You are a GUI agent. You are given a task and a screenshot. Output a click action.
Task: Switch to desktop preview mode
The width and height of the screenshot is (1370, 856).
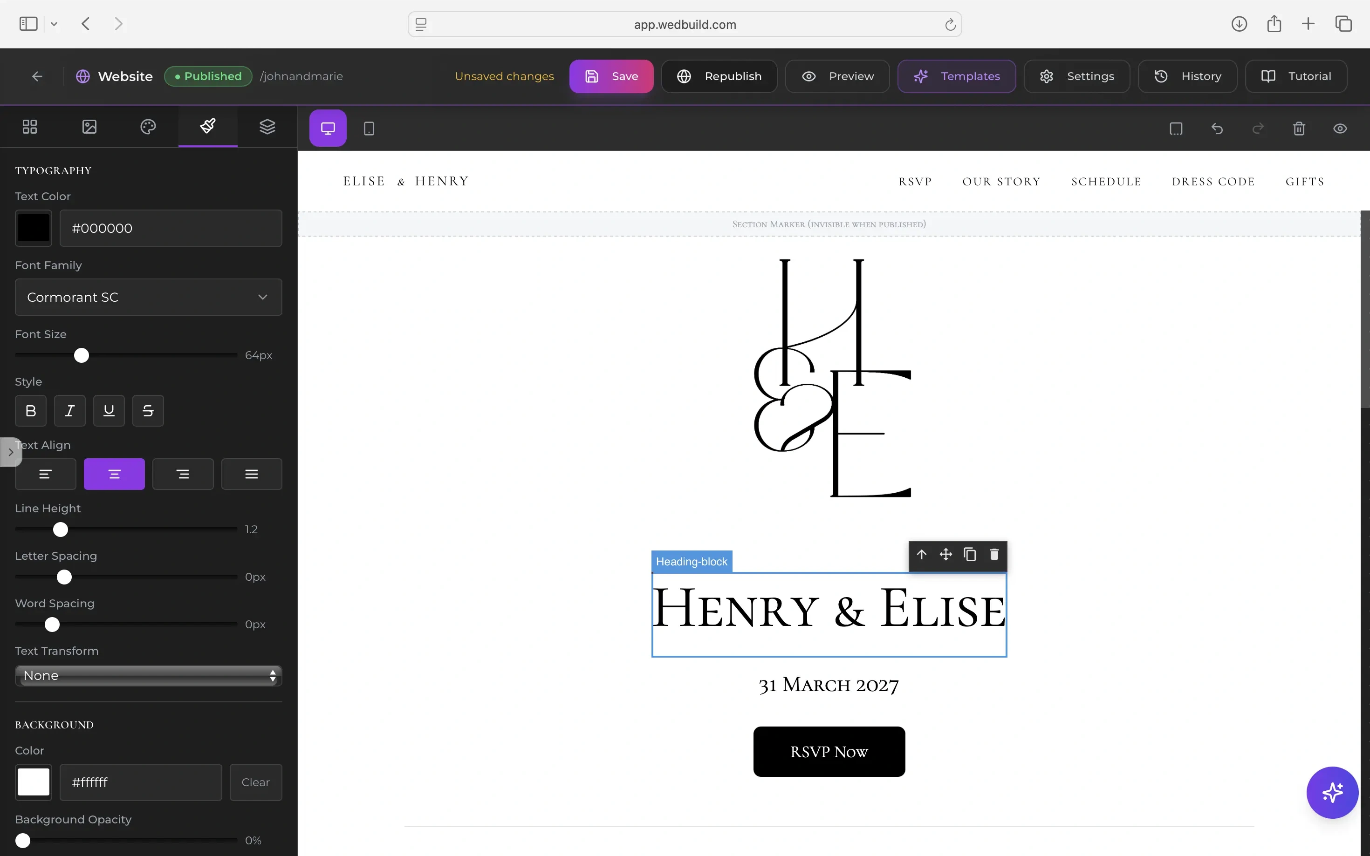point(328,129)
